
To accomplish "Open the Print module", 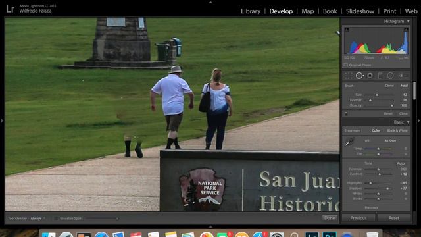I will pos(389,11).
